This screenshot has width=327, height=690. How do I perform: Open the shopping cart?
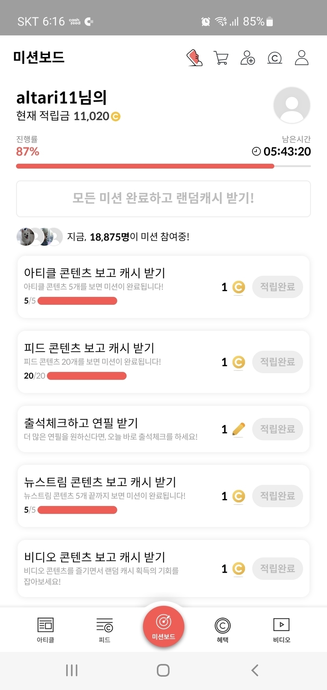221,58
